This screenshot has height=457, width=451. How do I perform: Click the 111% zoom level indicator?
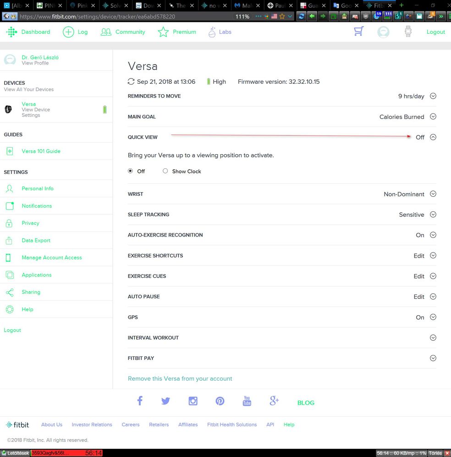point(242,16)
